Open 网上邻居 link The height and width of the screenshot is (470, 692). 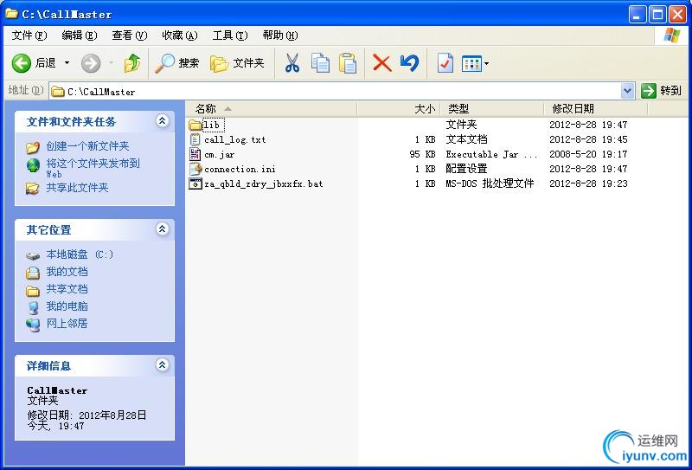pos(67,324)
